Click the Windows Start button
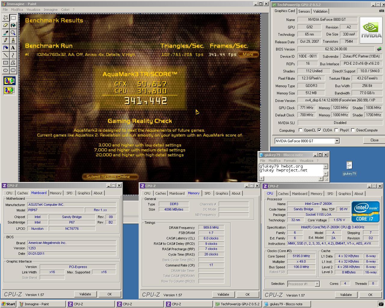This screenshot has width=385, height=308. [8, 304]
